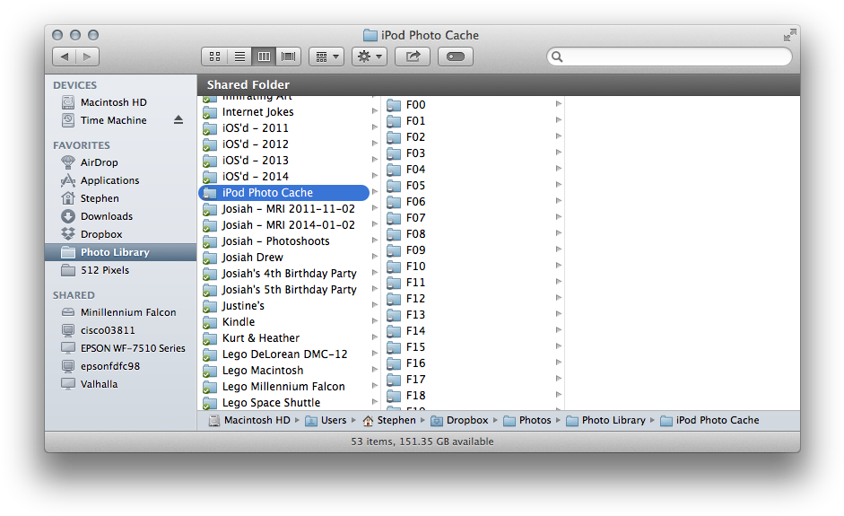Select Josiah - MRI 2011-11-02 folder
This screenshot has width=844, height=516.
click(283, 209)
